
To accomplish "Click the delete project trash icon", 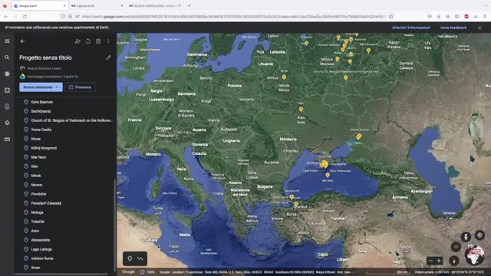I will (x=98, y=41).
